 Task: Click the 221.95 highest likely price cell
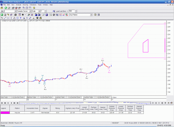pyautogui.click(x=72, y=113)
